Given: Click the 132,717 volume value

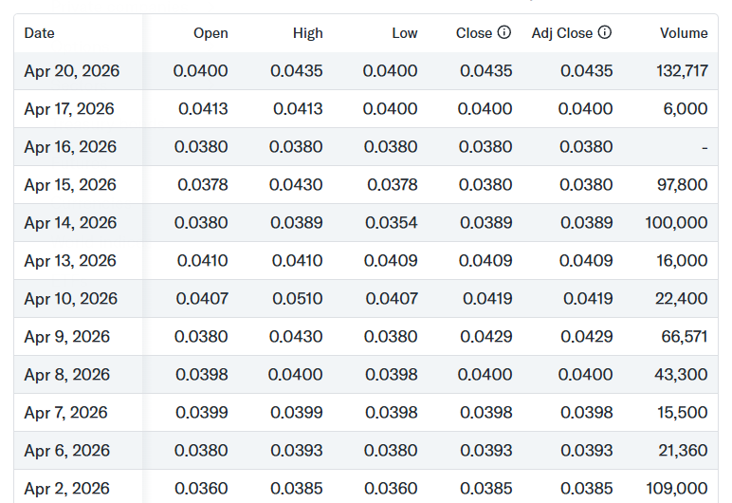Looking at the screenshot, I should [681, 71].
